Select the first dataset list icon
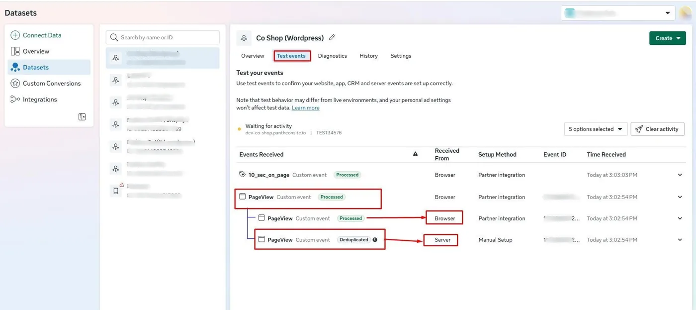Image resolution: width=696 pixels, height=310 pixels. pos(116,58)
